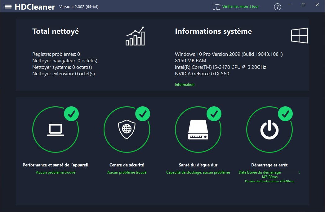This screenshot has width=325, height=212.
Task: Click 'Nettoyer navigateur: 0 octet(s)' line
Action: (x=65, y=61)
